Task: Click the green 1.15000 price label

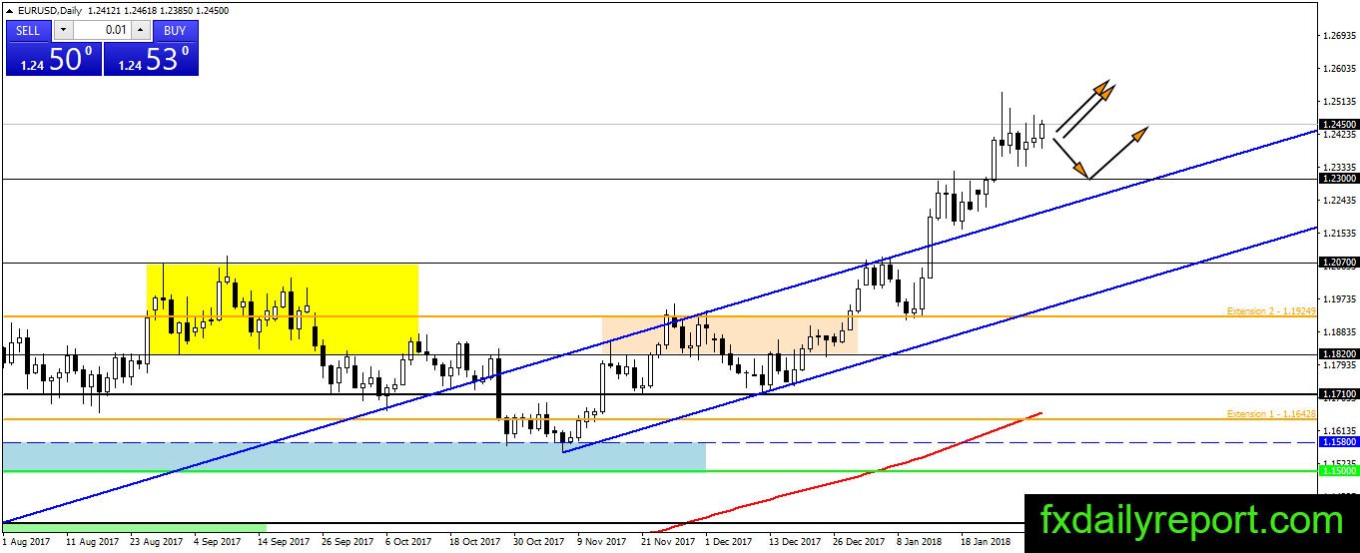Action: coord(1338,470)
